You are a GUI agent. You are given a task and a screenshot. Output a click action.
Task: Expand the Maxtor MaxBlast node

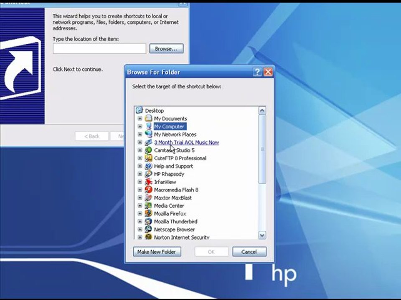[140, 197]
